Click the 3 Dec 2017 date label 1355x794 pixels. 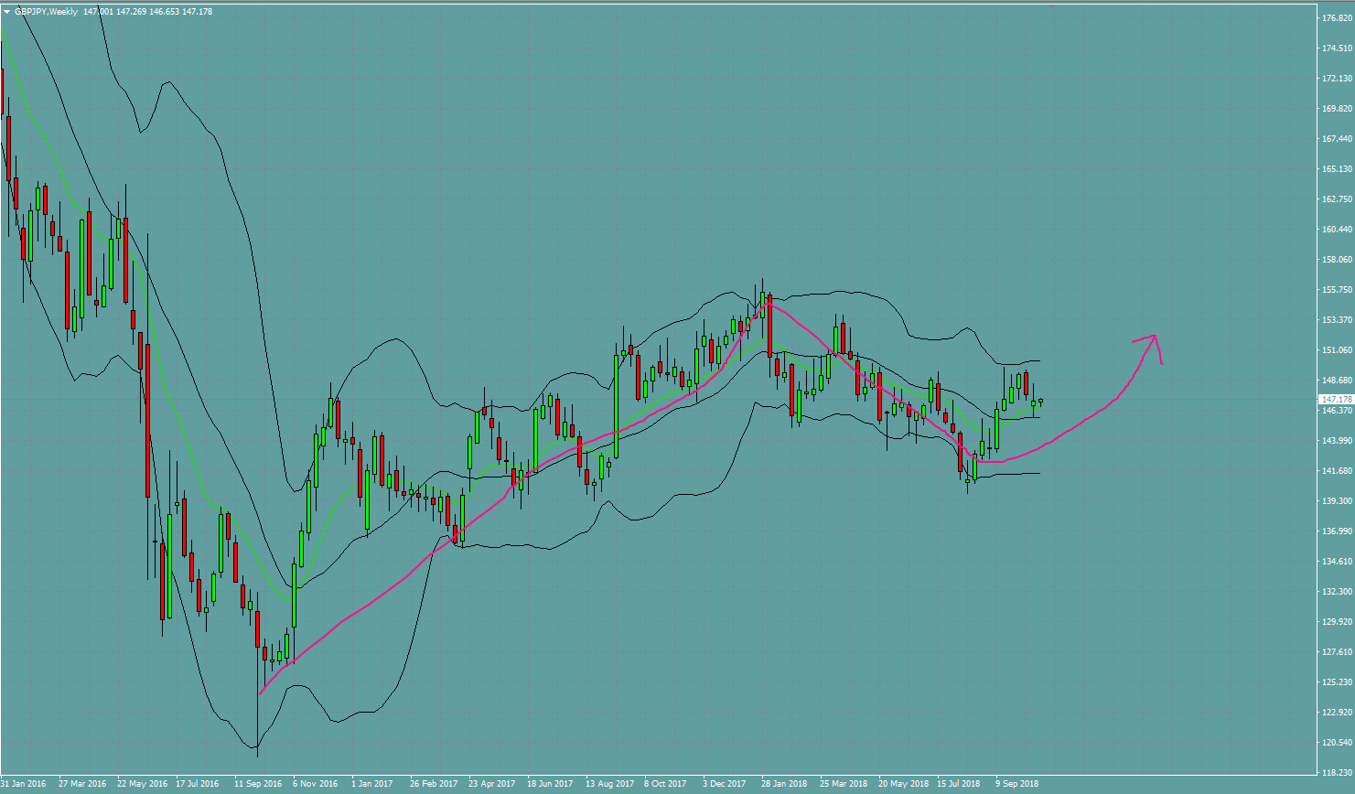coord(724,784)
